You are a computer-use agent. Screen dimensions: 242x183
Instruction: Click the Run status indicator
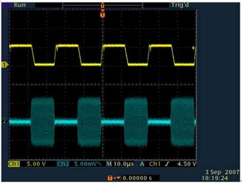pos(20,5)
